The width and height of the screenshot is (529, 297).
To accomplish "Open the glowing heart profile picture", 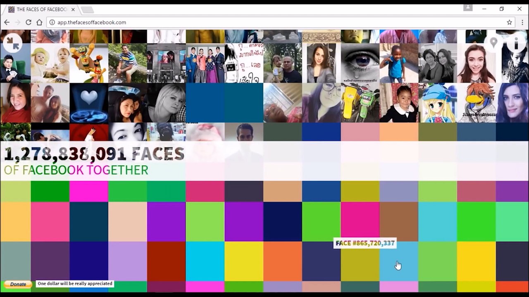I will [x=89, y=103].
